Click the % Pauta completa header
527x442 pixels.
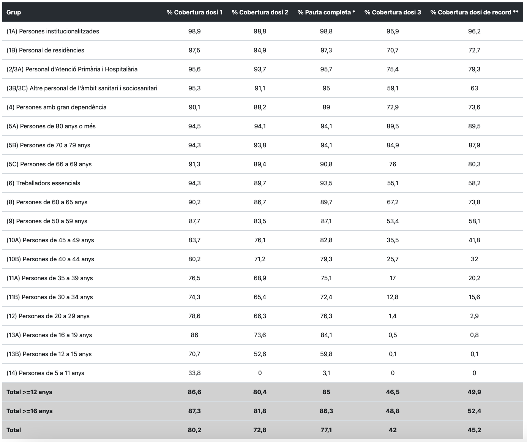(x=326, y=12)
